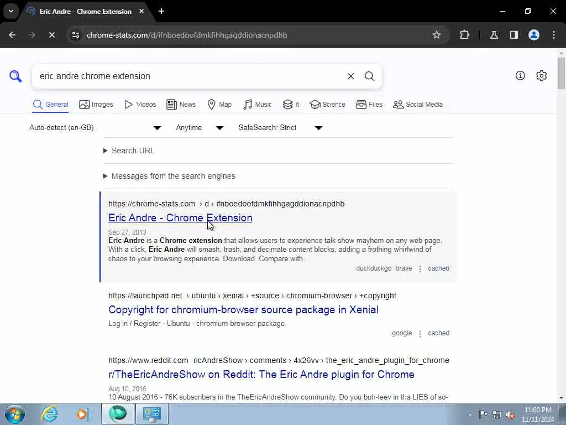566x425 pixels.
Task: Click the SearXNG magnifier logo
Action: [15, 76]
